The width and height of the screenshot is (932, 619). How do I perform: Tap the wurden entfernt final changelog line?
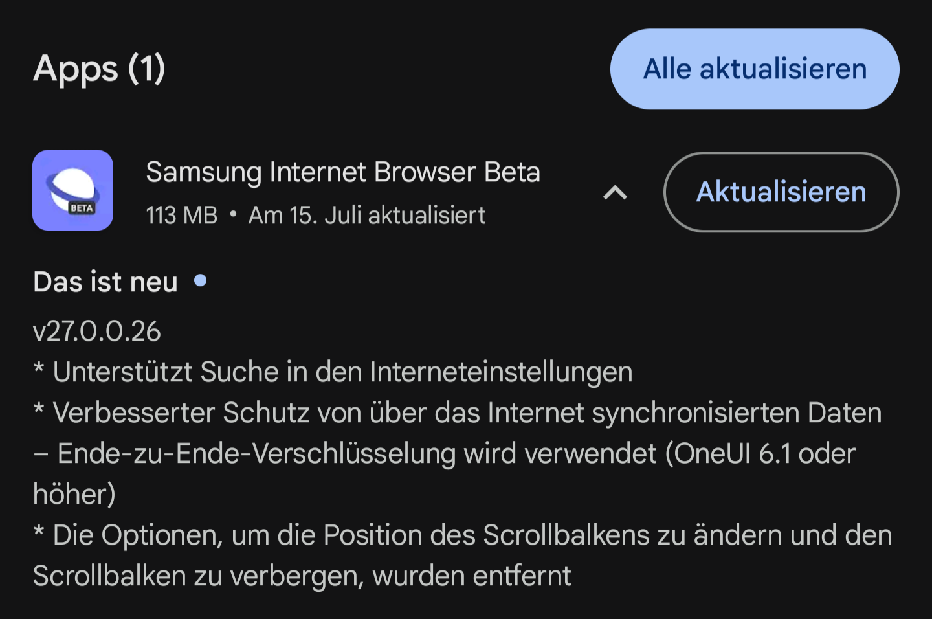(471, 576)
